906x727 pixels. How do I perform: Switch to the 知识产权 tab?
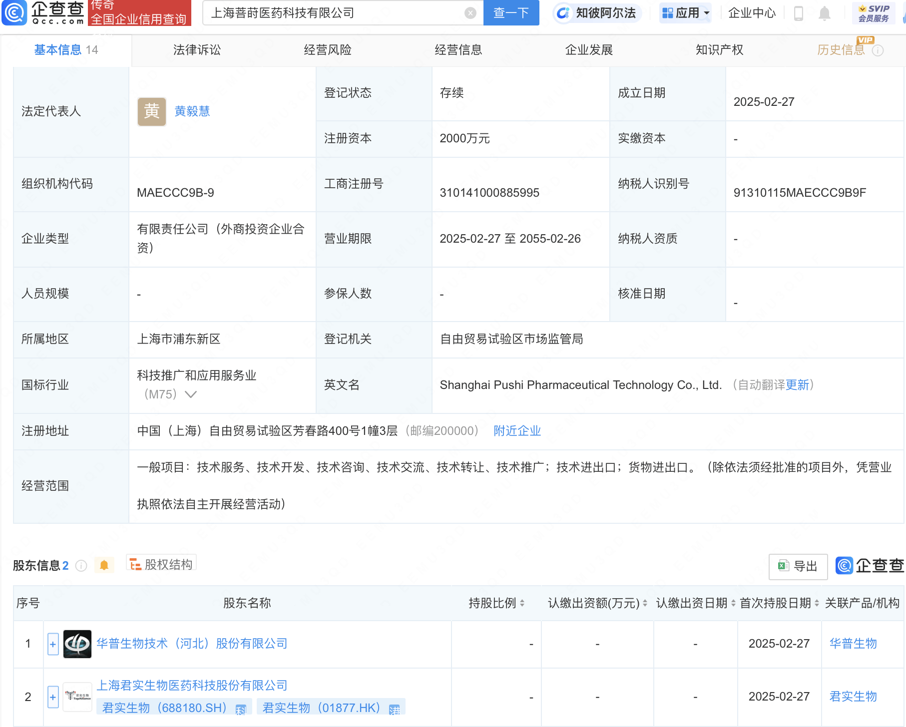coord(720,50)
